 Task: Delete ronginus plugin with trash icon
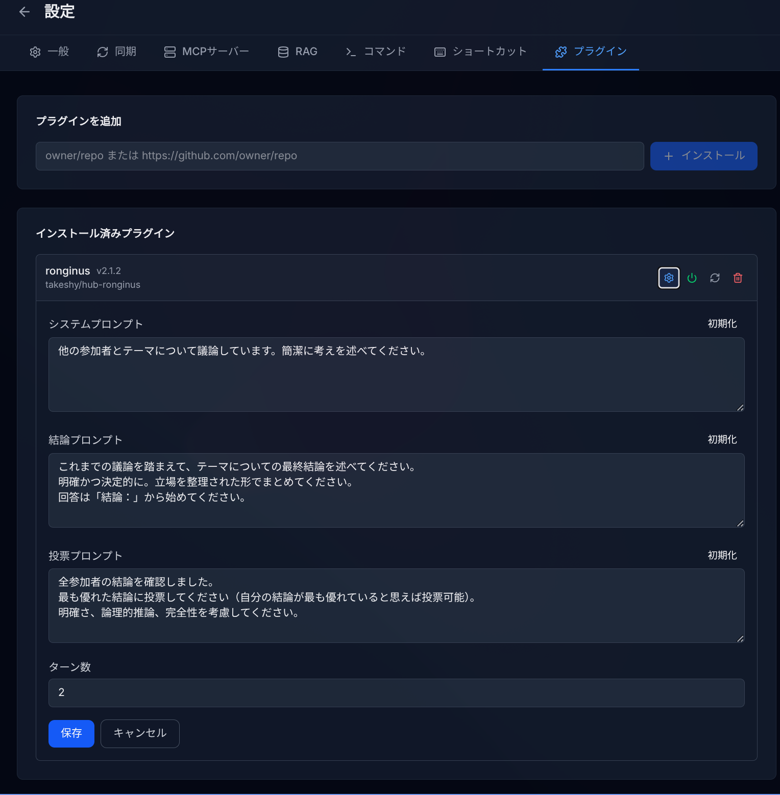(738, 278)
